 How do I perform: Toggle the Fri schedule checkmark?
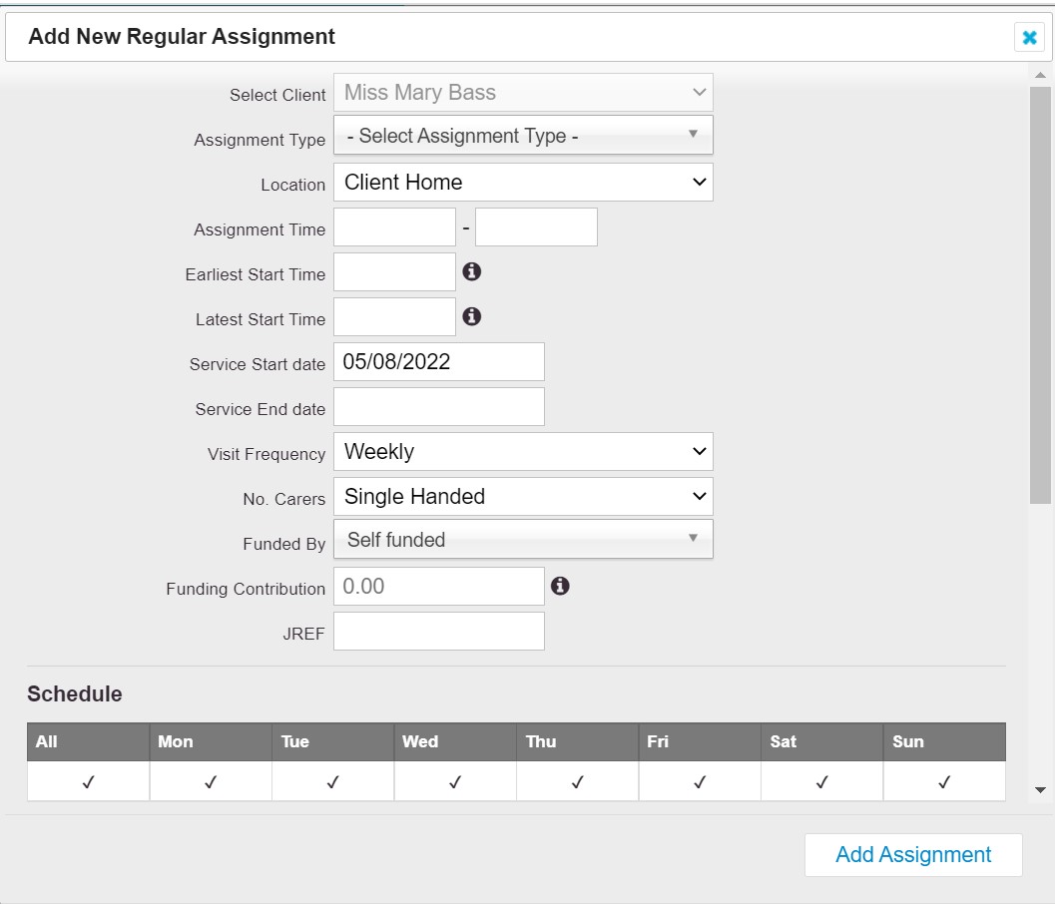700,781
